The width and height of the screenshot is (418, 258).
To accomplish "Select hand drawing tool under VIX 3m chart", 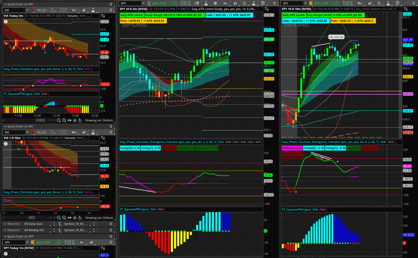I will (80, 120).
